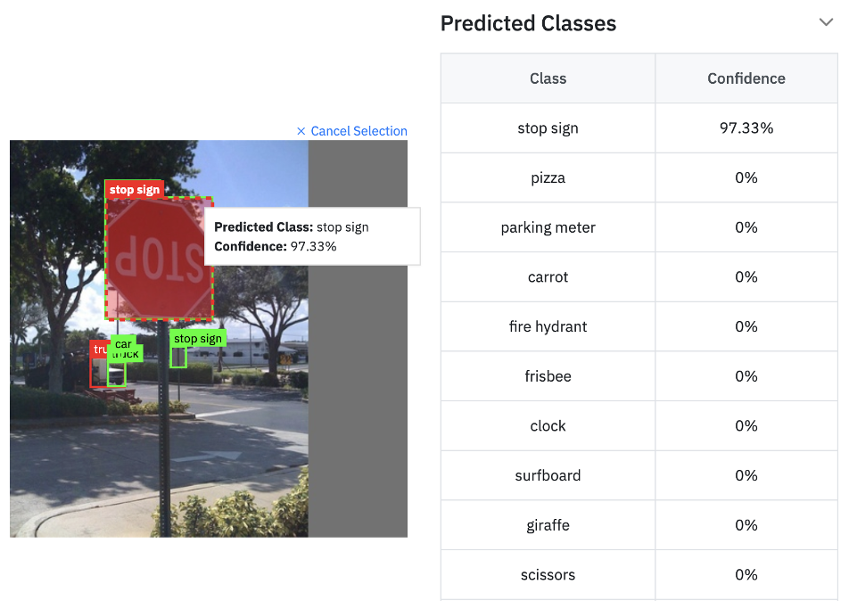Select the surfboard class row
The height and width of the screenshot is (601, 849).
click(548, 475)
